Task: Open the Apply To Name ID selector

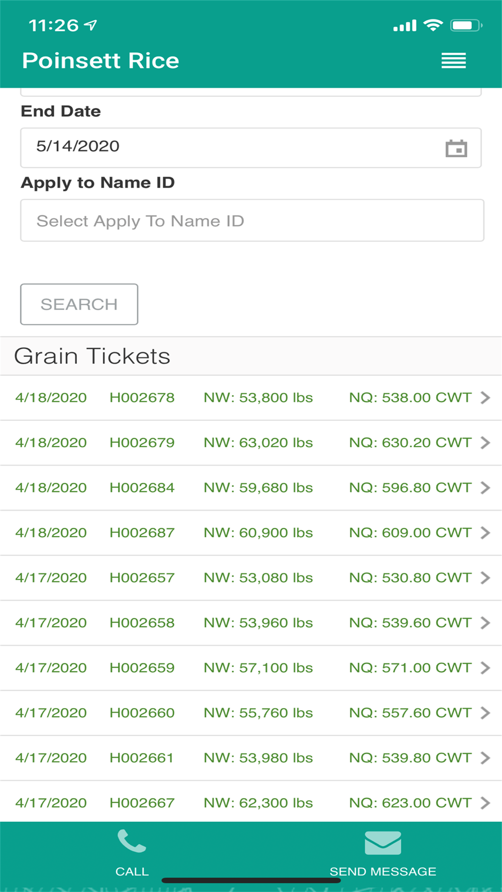Action: (252, 220)
